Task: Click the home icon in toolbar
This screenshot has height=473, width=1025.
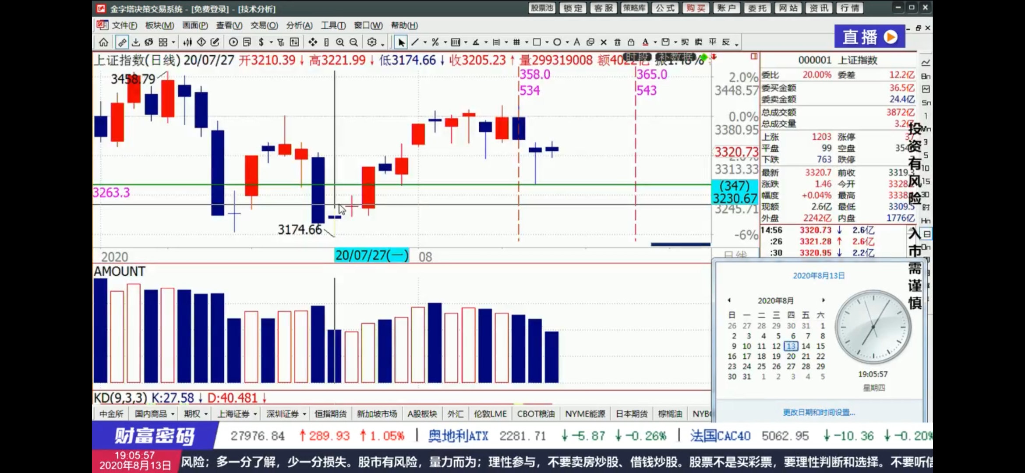Action: (103, 42)
